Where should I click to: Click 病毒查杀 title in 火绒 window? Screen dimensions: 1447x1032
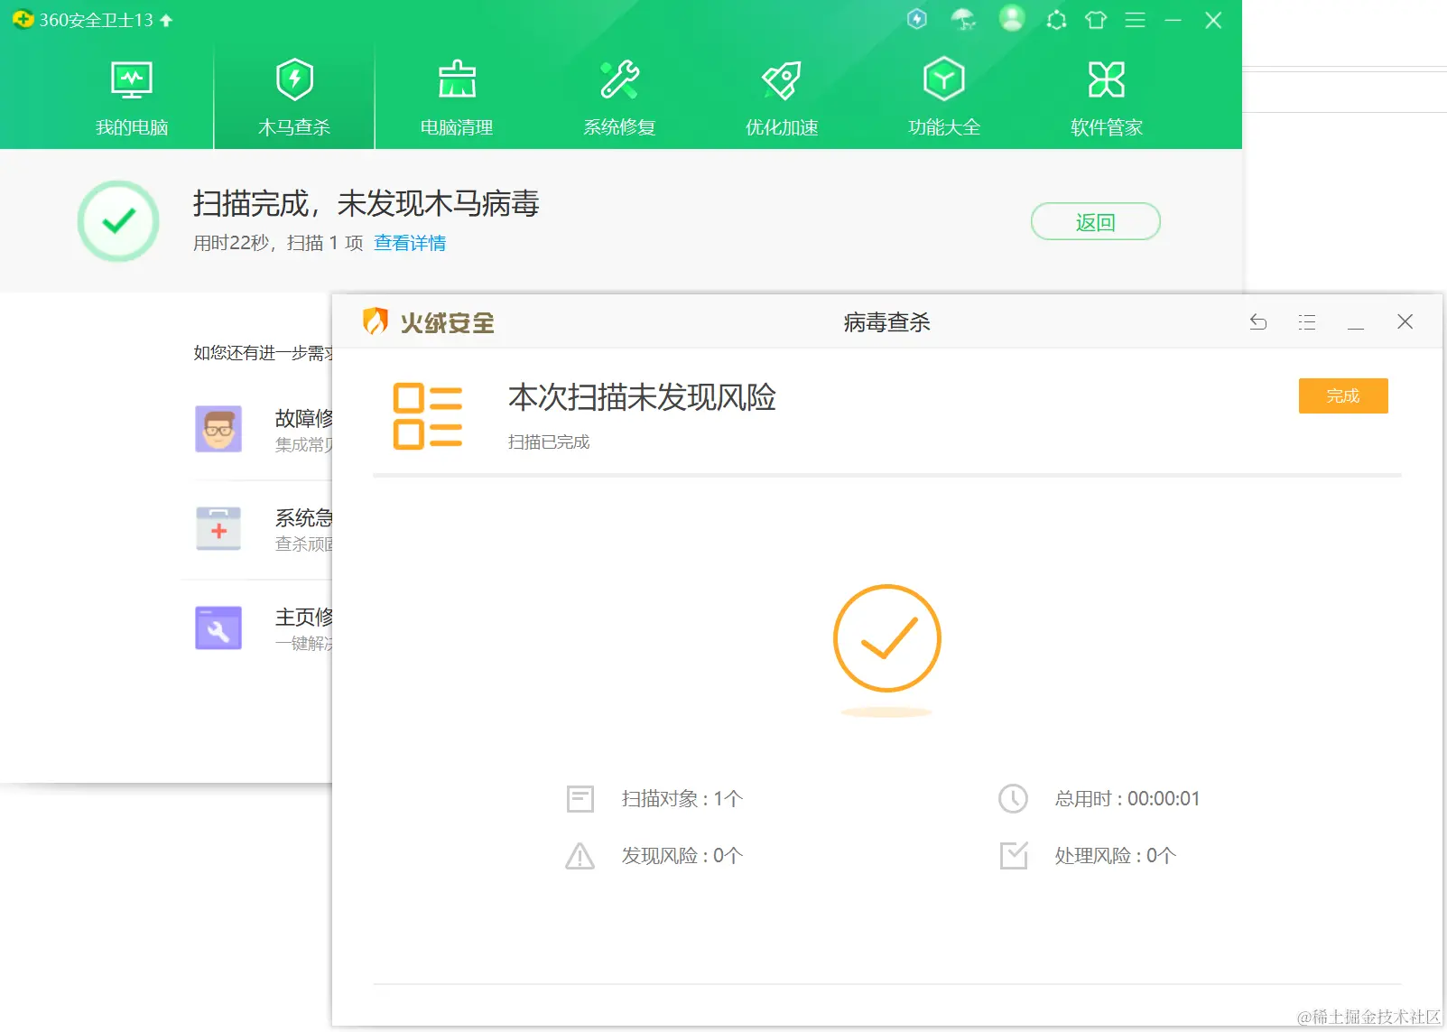coord(887,322)
